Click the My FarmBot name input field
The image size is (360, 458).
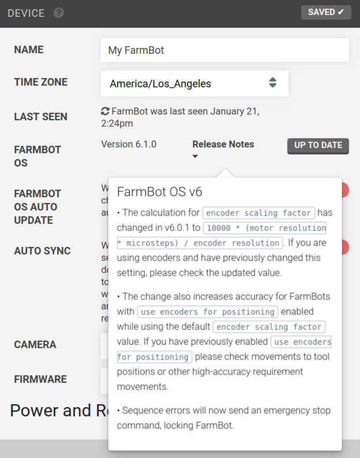[225, 50]
